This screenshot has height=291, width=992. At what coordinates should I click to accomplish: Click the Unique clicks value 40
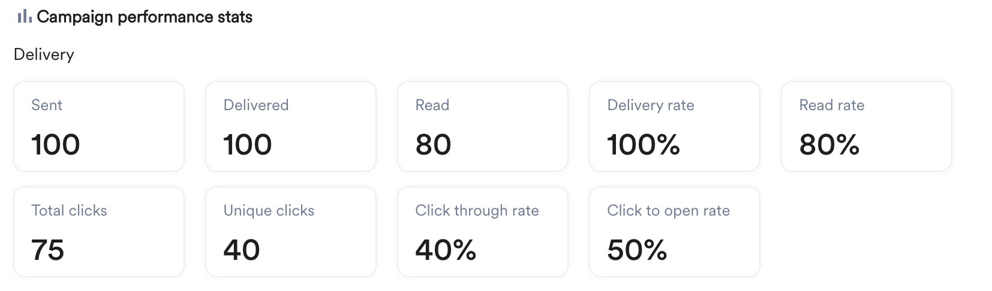[x=242, y=250]
